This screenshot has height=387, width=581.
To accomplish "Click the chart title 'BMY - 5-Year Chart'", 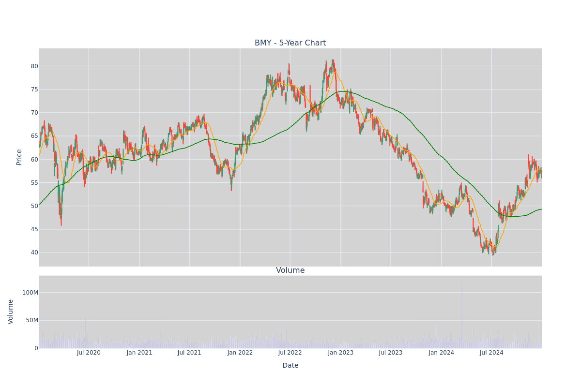I will pyautogui.click(x=290, y=43).
